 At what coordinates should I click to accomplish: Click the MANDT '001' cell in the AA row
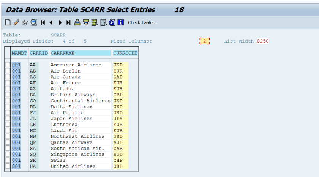point(16,65)
